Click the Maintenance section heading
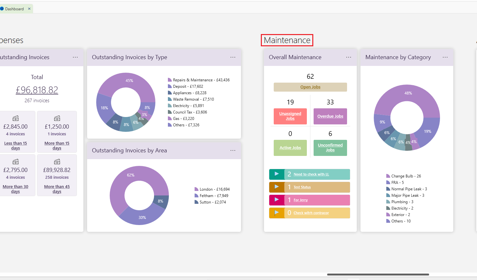Viewport: 477px width, 280px height. pos(287,40)
